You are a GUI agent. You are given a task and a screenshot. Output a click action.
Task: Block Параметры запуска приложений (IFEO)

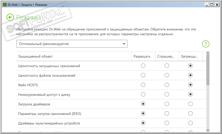coord(191,113)
